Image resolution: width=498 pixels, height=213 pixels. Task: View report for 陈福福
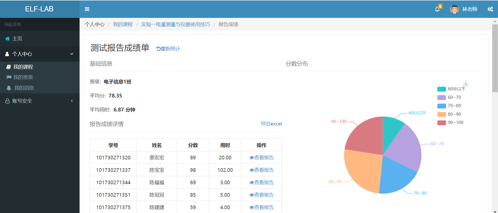[x=262, y=182]
